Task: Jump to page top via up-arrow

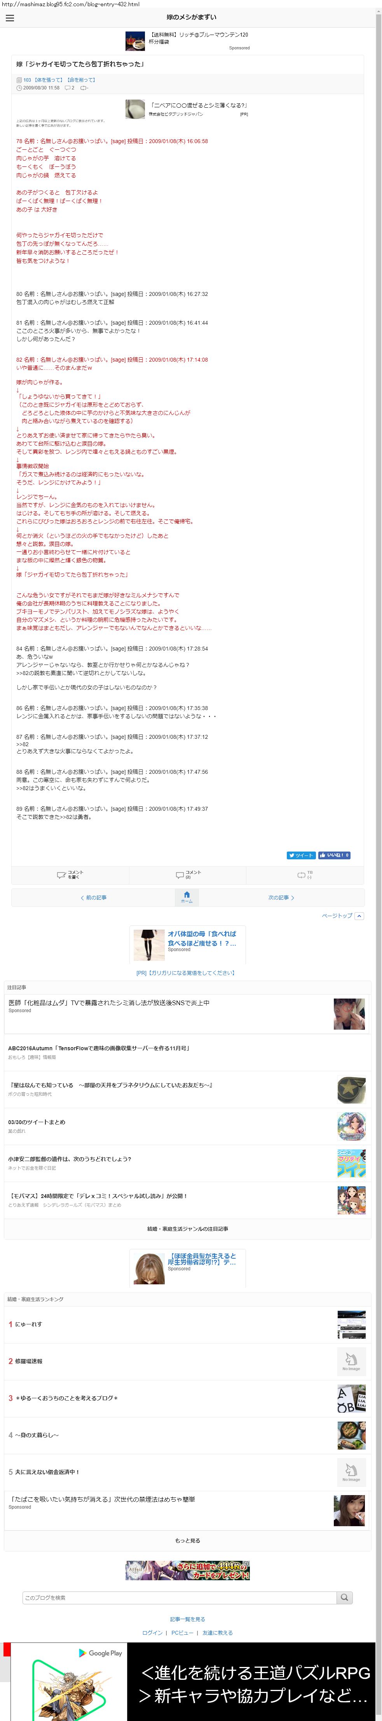Action: [x=359, y=916]
